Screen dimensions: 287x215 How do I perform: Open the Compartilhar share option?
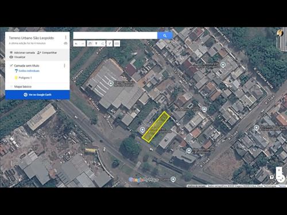[47, 53]
